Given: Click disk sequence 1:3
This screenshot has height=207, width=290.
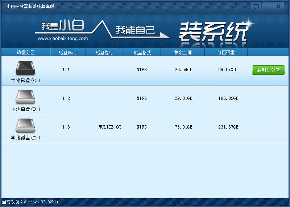Looking at the screenshot, I should [x=66, y=127].
